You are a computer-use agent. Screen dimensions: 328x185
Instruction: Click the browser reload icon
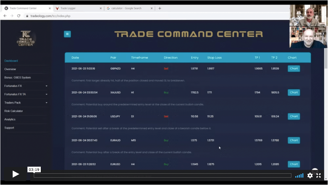(19, 16)
